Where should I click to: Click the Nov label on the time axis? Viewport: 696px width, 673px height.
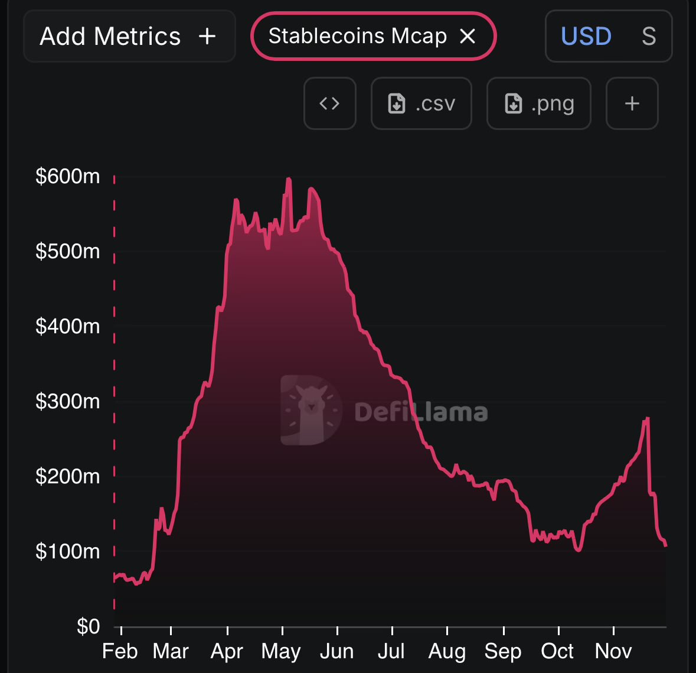tap(613, 651)
